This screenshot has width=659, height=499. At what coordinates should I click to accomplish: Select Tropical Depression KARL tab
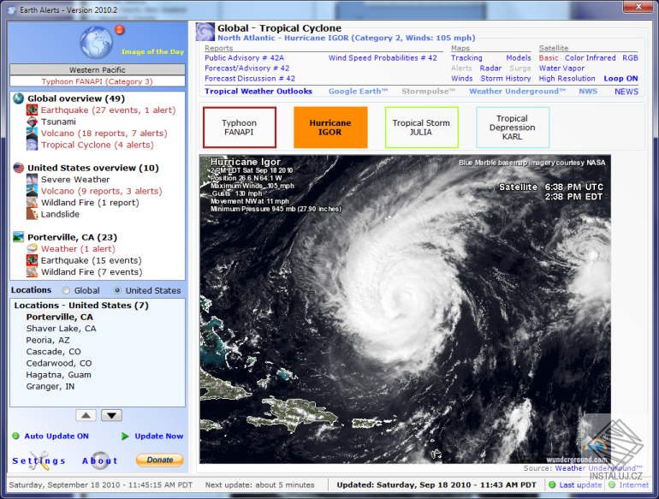[x=513, y=128]
